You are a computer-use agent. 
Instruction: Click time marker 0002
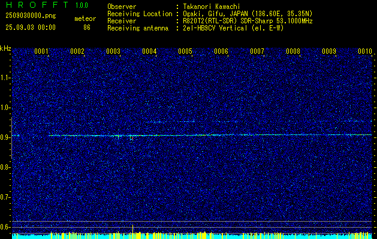click(77, 51)
